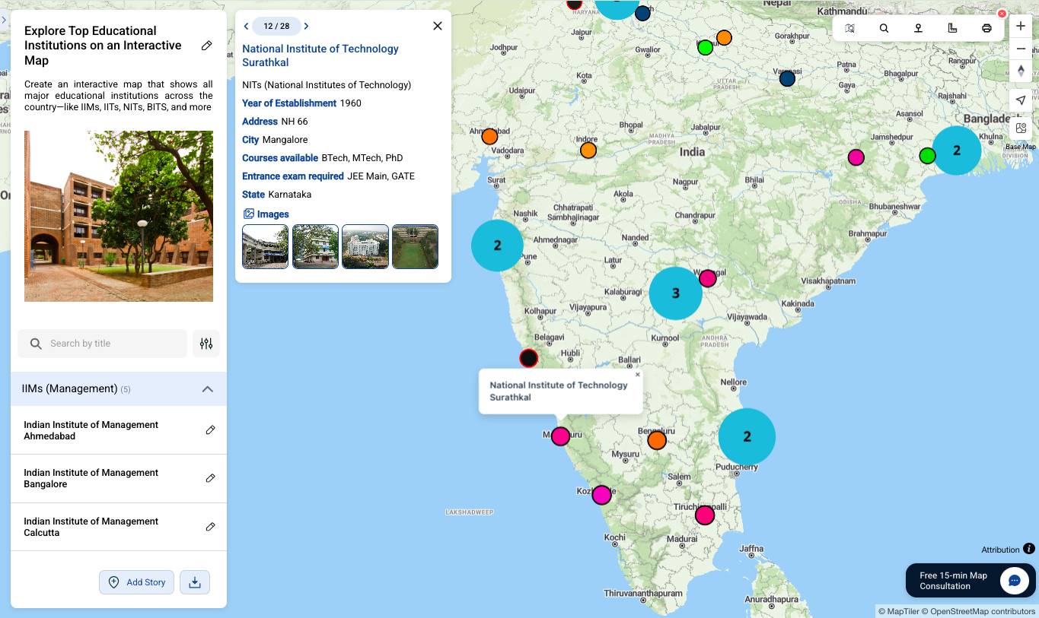Image resolution: width=1039 pixels, height=618 pixels.
Task: Click the green marker west of Bangladesh cluster
Action: point(927,156)
